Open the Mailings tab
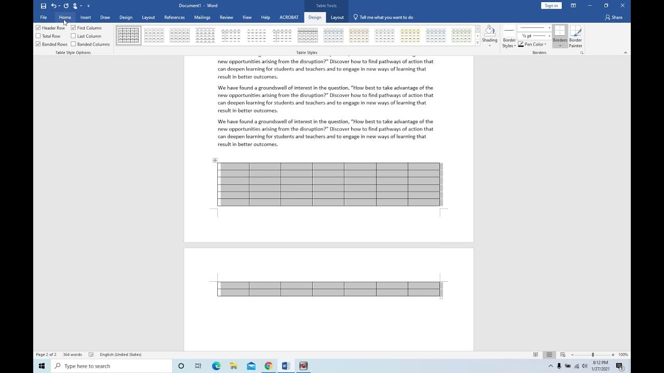Screen dimensions: 664x373 (x=202, y=17)
